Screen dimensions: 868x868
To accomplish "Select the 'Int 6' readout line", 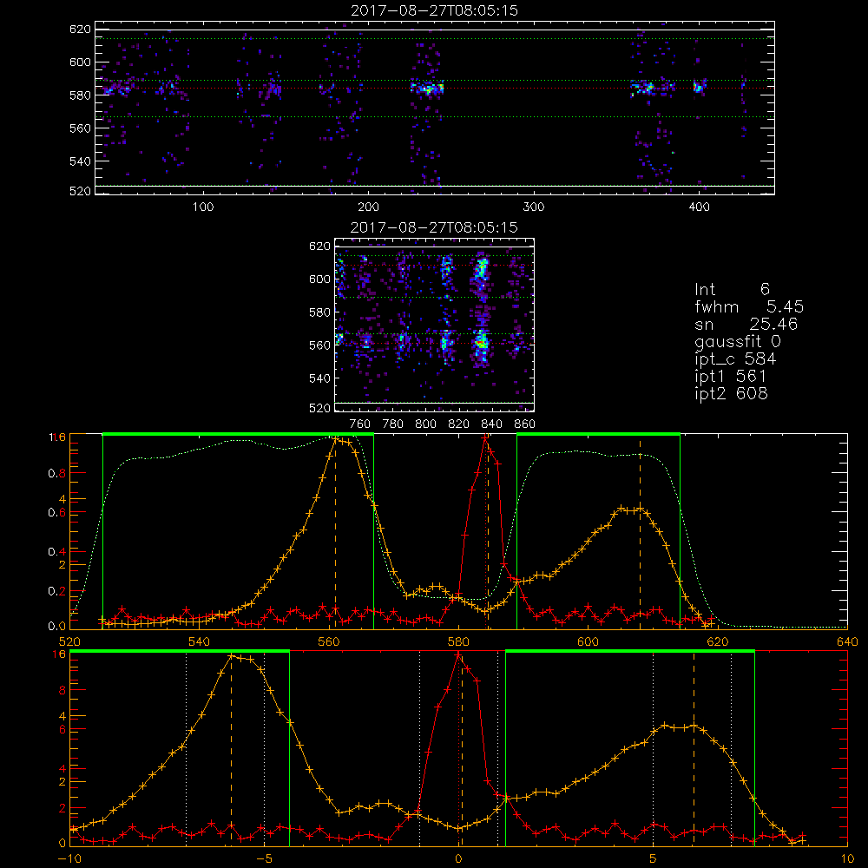I will tap(732, 290).
